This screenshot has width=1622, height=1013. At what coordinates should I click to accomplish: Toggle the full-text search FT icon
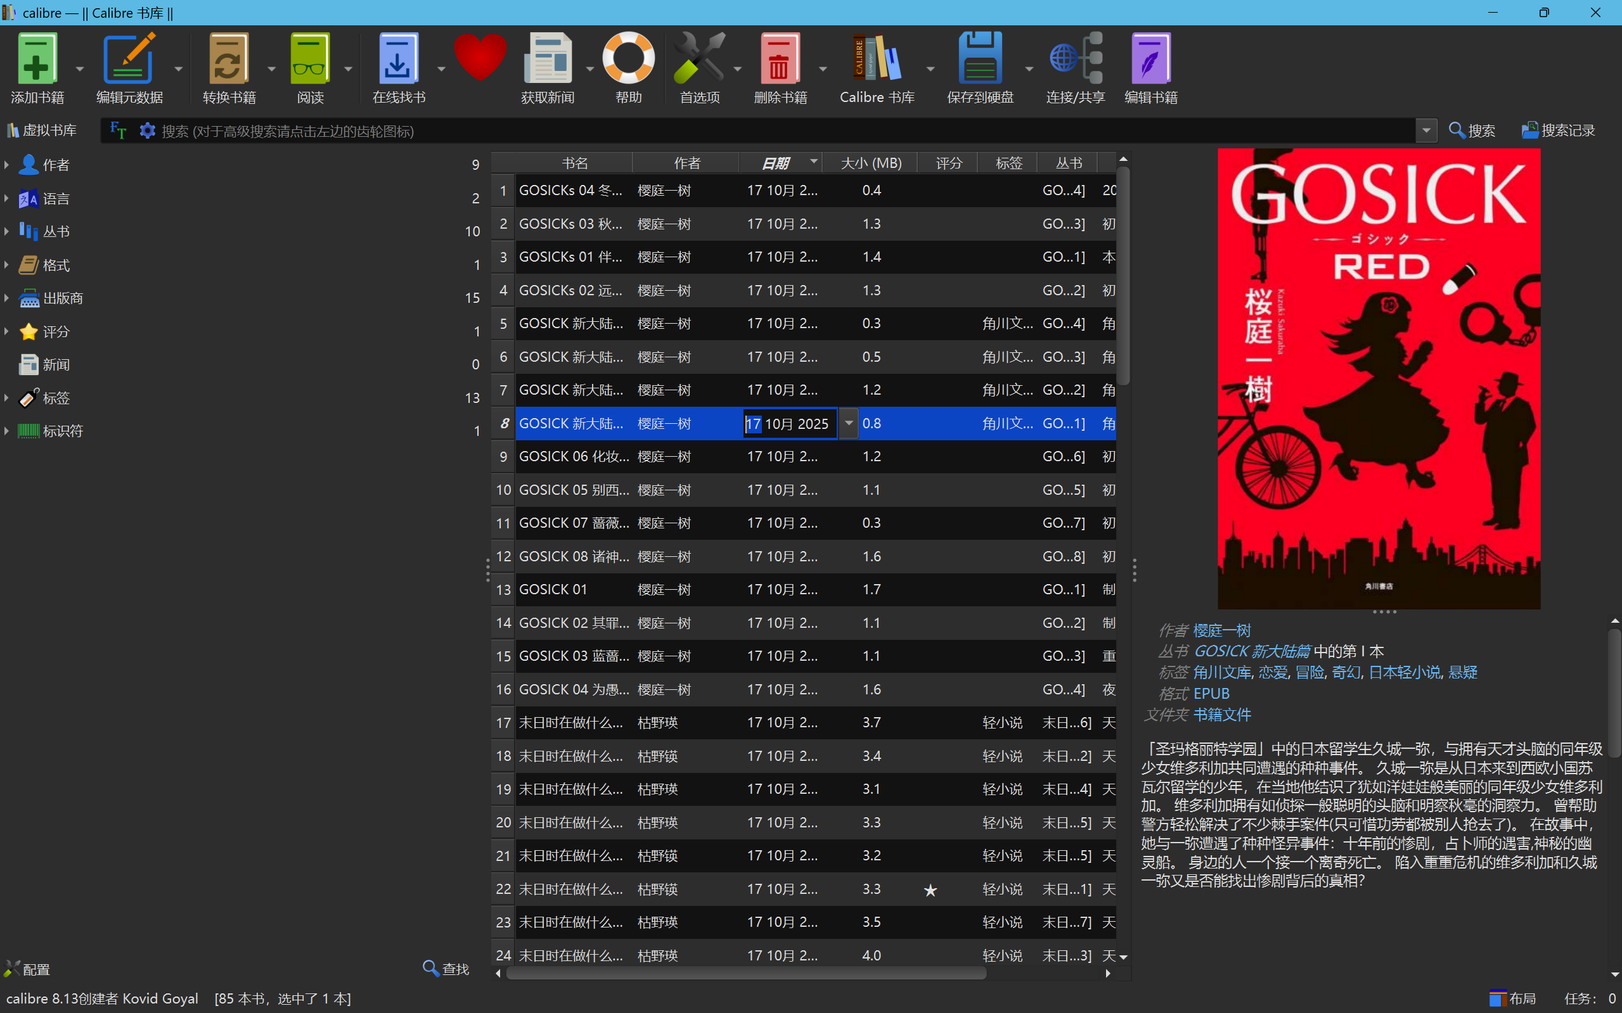(118, 131)
